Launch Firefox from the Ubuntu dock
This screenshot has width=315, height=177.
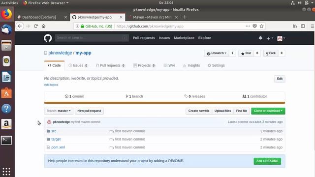[x=6, y=14]
